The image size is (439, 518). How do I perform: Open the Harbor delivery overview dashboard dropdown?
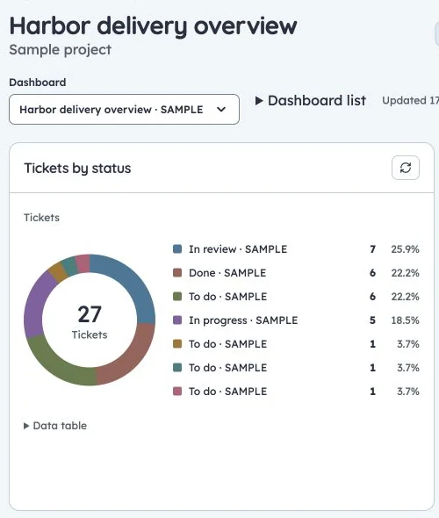click(x=124, y=110)
